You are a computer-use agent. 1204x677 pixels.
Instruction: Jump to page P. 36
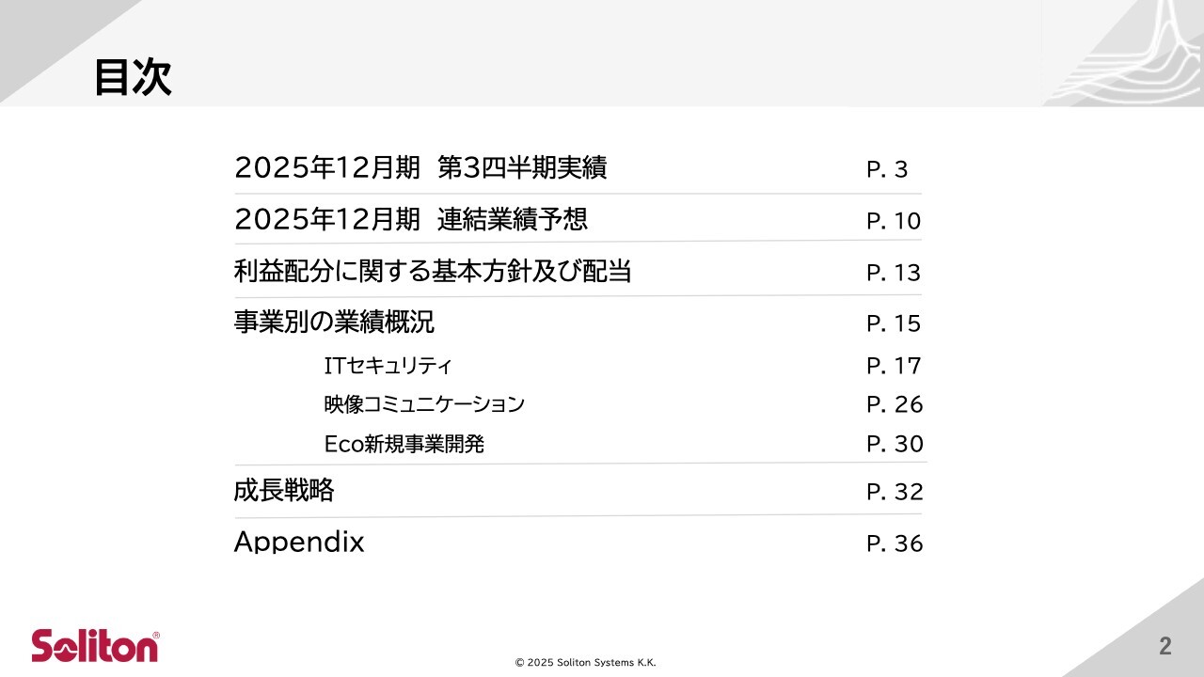click(895, 543)
